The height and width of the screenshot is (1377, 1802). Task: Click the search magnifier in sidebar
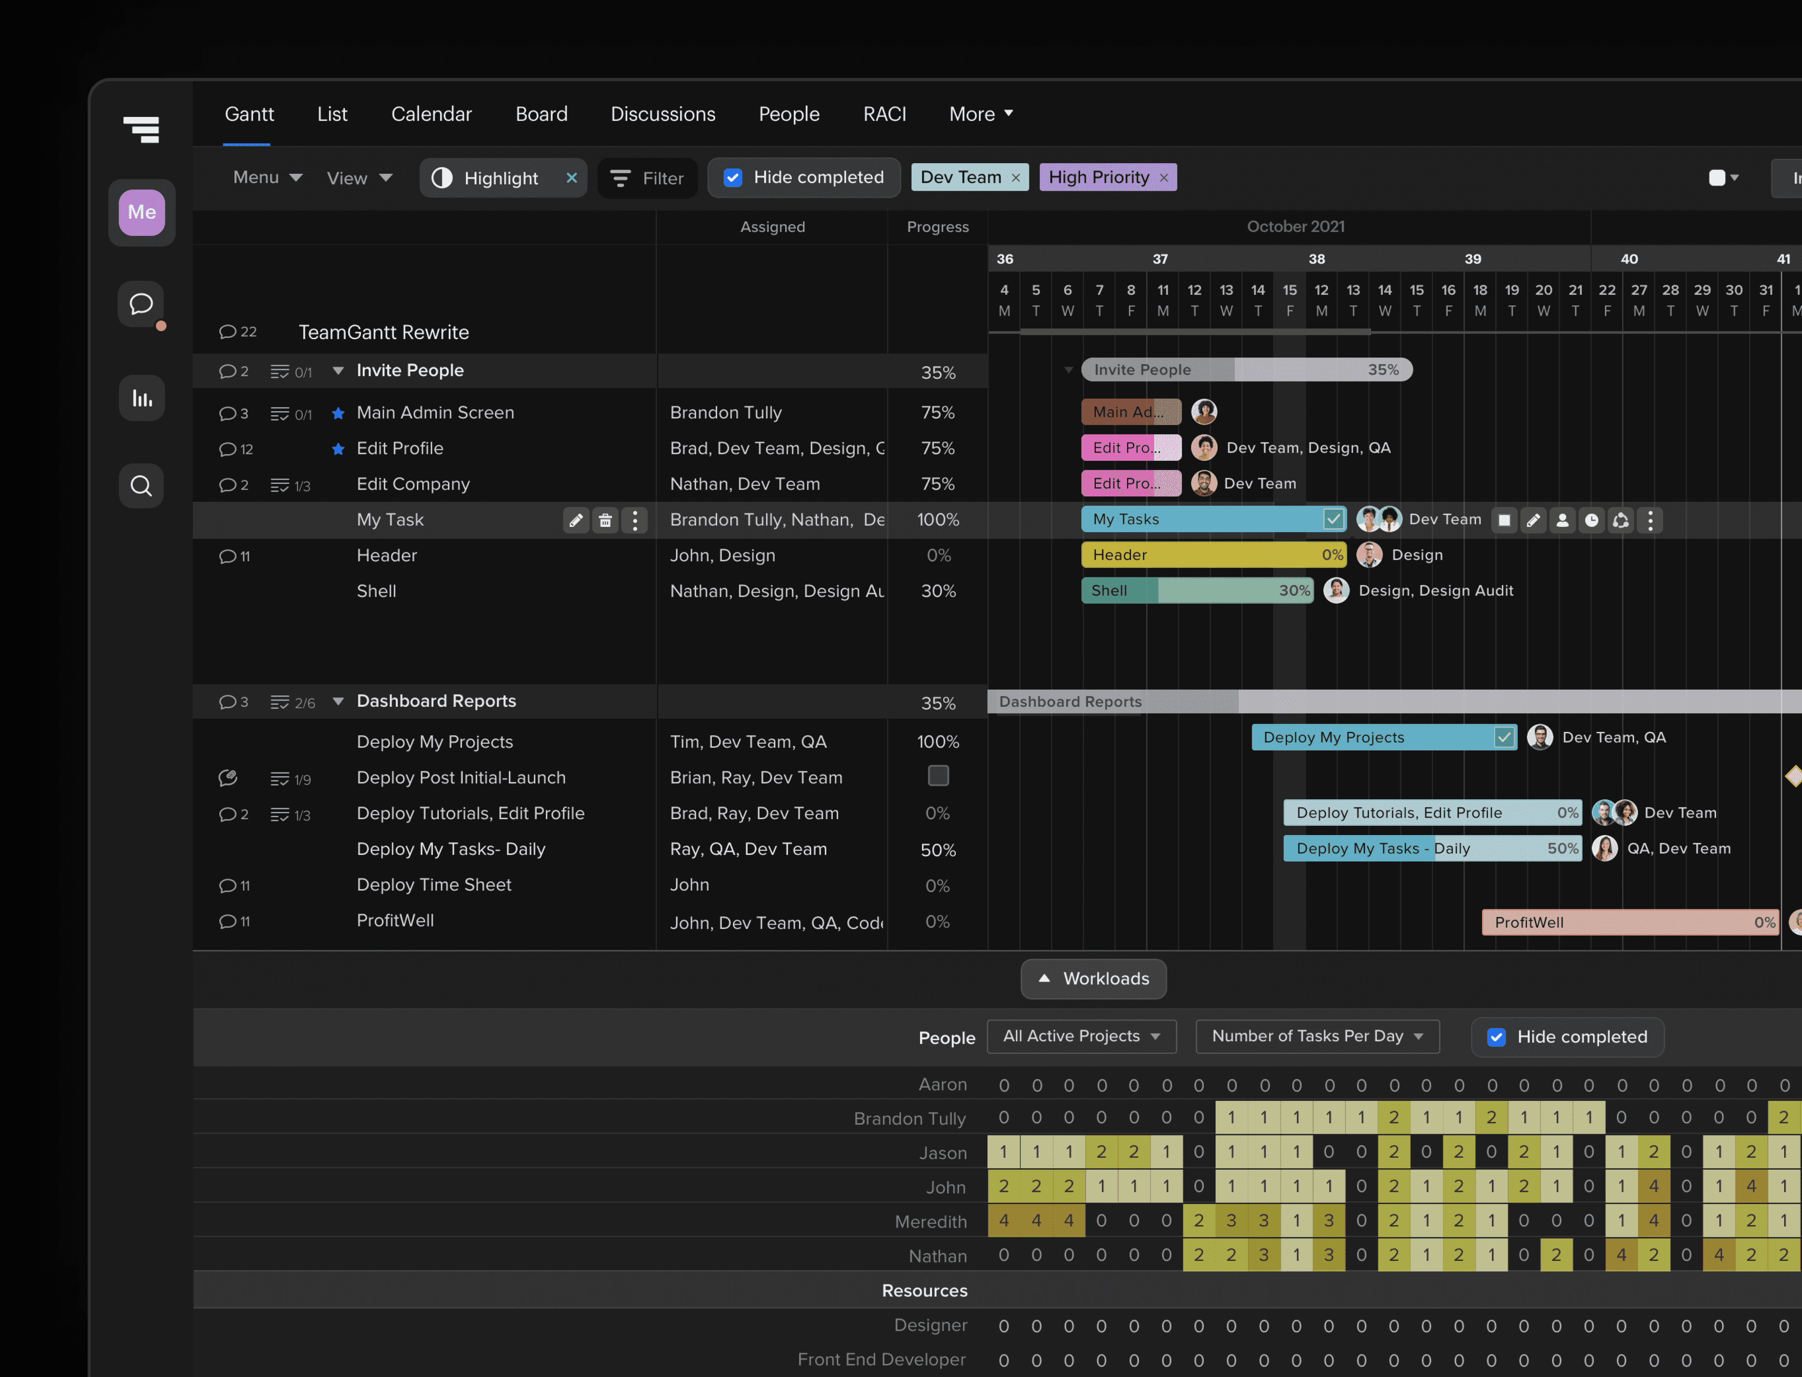pyautogui.click(x=141, y=486)
